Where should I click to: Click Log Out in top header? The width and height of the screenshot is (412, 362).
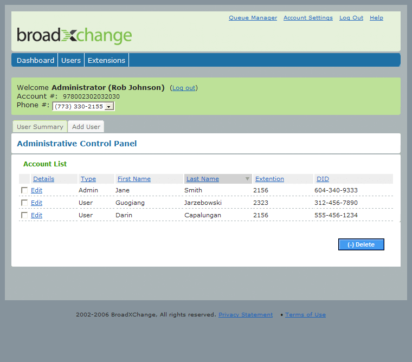pos(351,17)
